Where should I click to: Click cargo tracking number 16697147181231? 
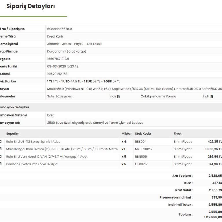pos(58,59)
